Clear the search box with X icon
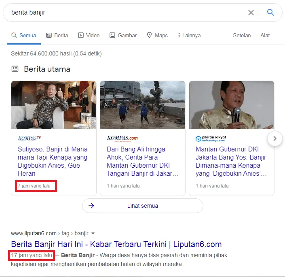 pos(251,13)
